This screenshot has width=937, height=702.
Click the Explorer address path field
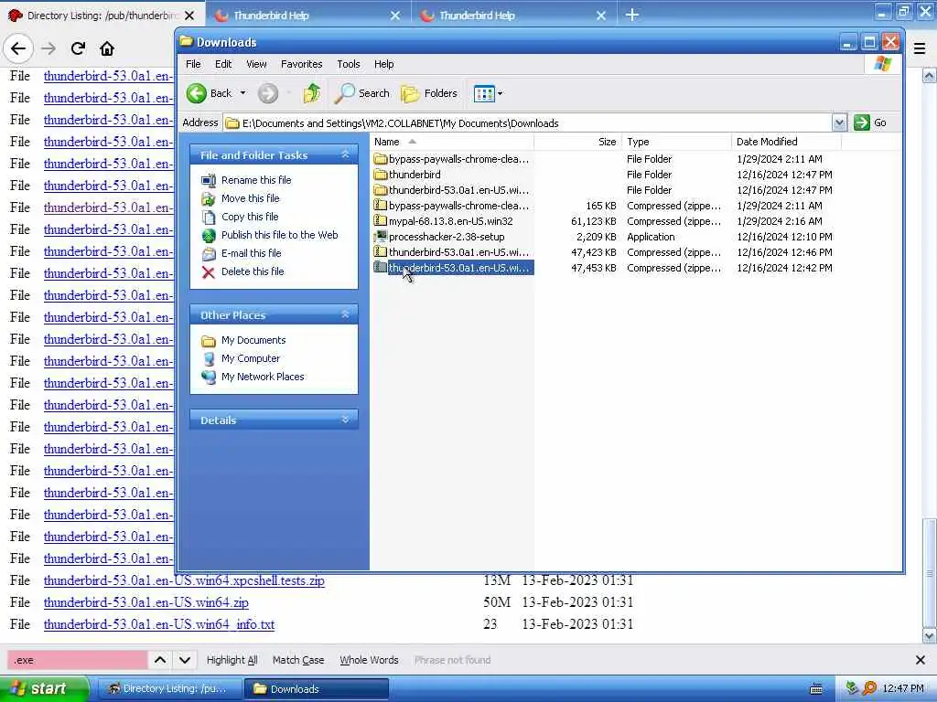click(x=528, y=123)
